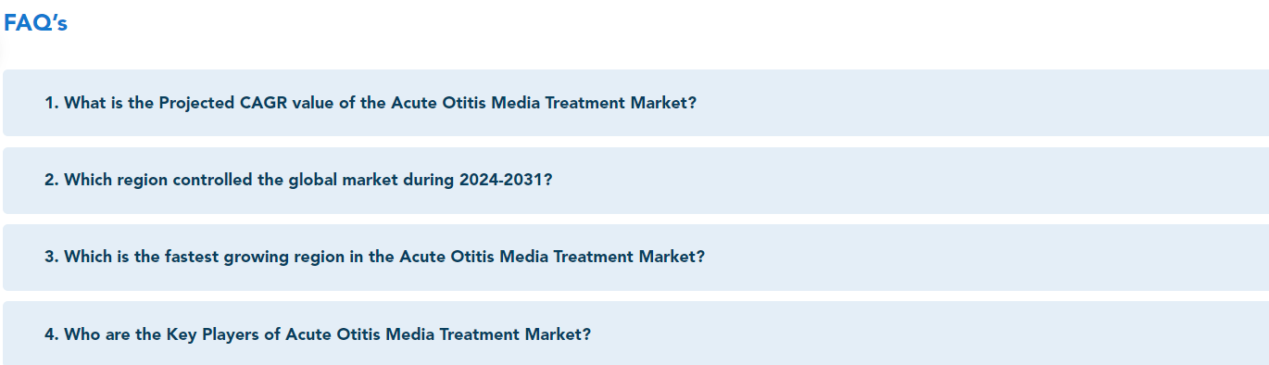Show the answer about global market control
Image resolution: width=1269 pixels, height=365 pixels.
coord(635,180)
